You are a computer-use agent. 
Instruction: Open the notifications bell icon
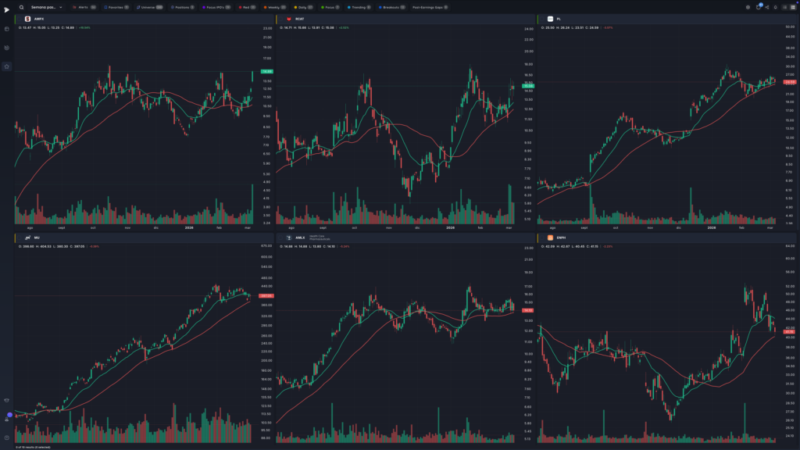pos(776,7)
